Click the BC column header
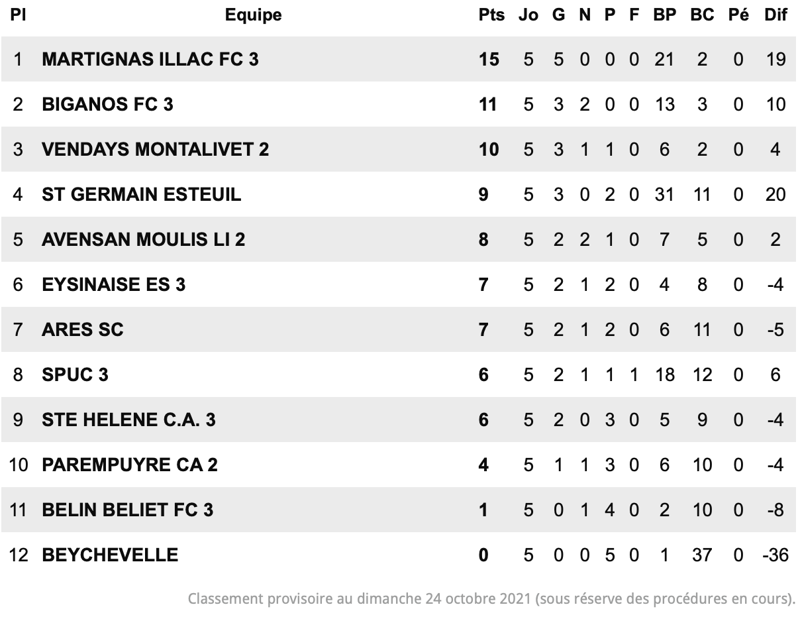800x619 pixels. [x=702, y=15]
